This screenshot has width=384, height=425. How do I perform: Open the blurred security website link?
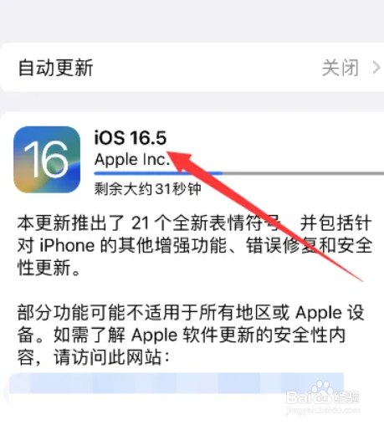pos(177,383)
